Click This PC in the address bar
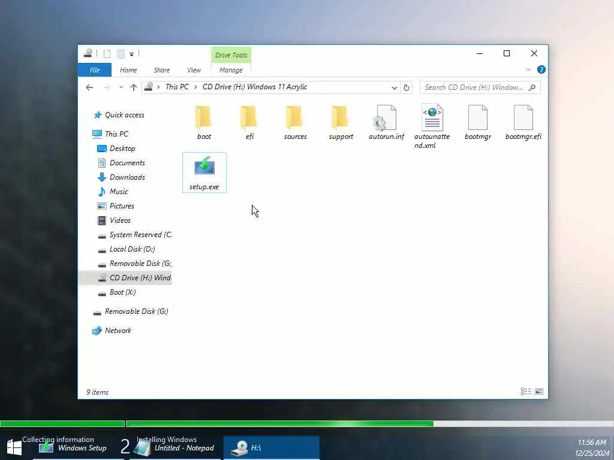614x460 pixels. point(177,87)
